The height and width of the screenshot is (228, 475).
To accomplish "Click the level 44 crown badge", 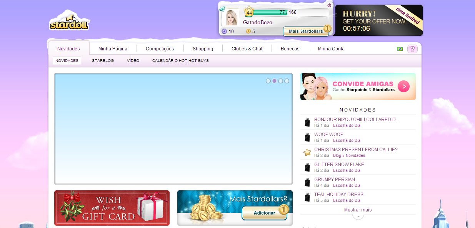I will tap(249, 12).
